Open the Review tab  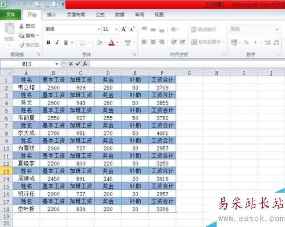click(x=140, y=15)
